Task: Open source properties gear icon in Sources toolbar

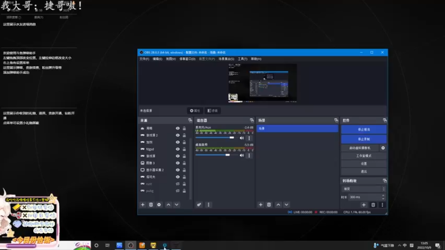Action: click(159, 204)
